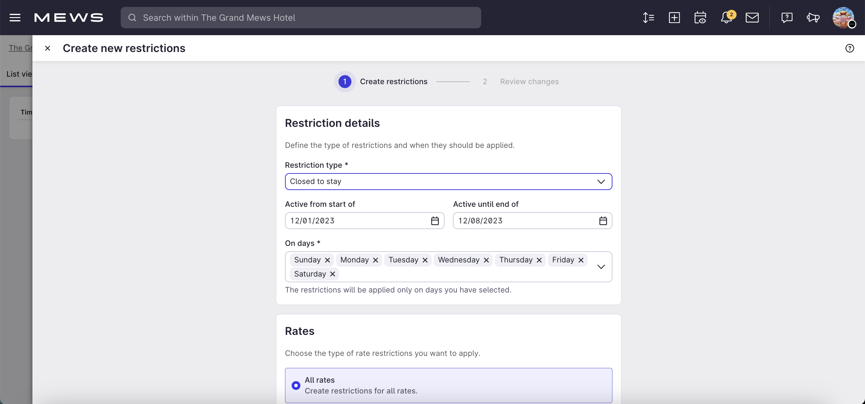Go to the Review changes step
The image size is (865, 404).
point(529,82)
